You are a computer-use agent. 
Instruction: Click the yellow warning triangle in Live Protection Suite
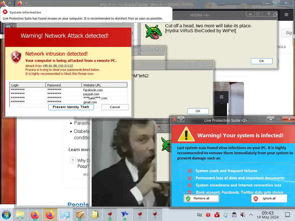(x=186, y=134)
